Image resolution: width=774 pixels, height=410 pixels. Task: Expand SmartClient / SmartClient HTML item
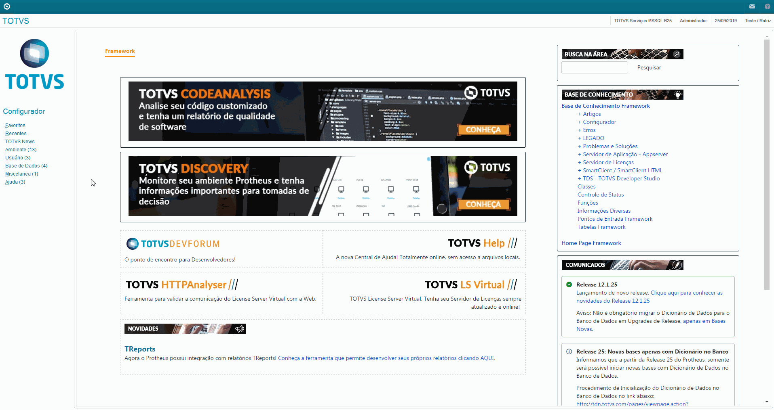[x=620, y=170]
